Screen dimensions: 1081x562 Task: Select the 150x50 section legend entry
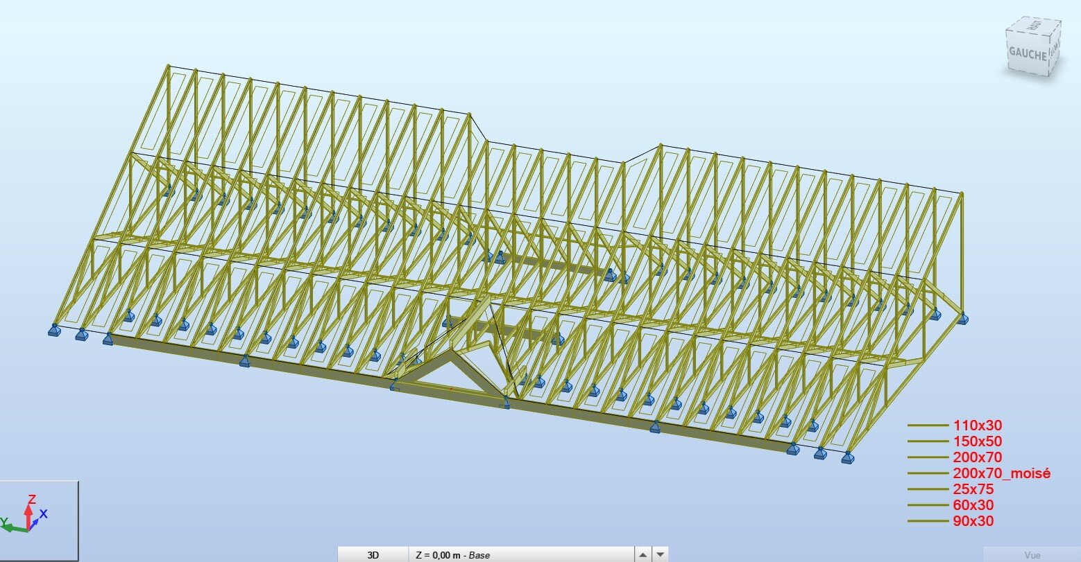pos(978,441)
